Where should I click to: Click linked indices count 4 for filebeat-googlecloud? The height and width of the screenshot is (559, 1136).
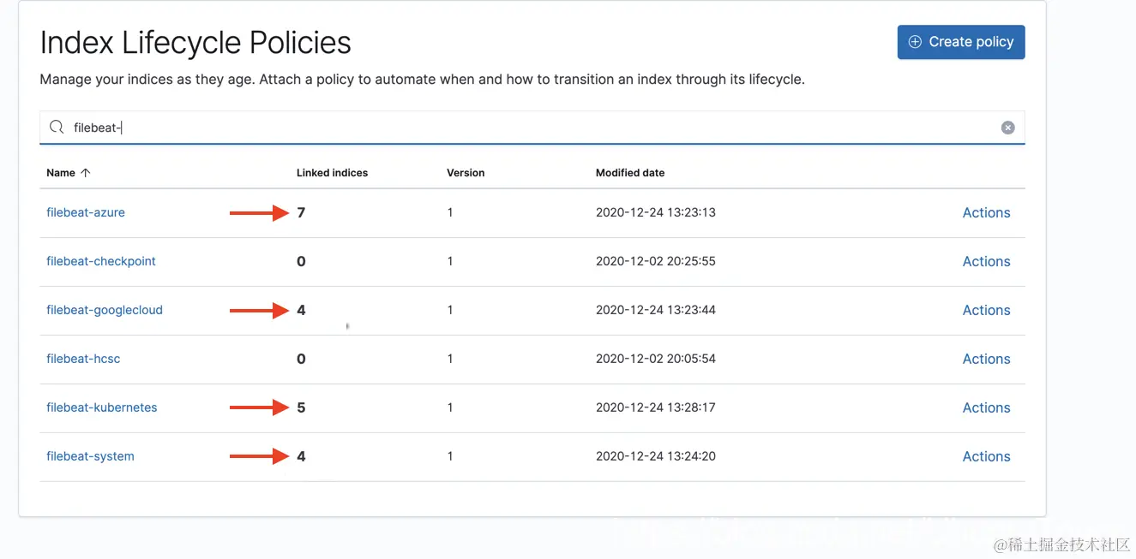301,311
